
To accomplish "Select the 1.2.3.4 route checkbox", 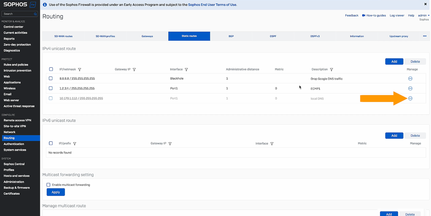I will tap(51, 88).
